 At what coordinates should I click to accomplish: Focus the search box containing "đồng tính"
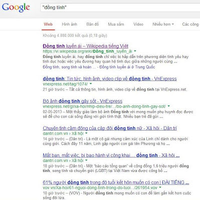coord(120,7)
